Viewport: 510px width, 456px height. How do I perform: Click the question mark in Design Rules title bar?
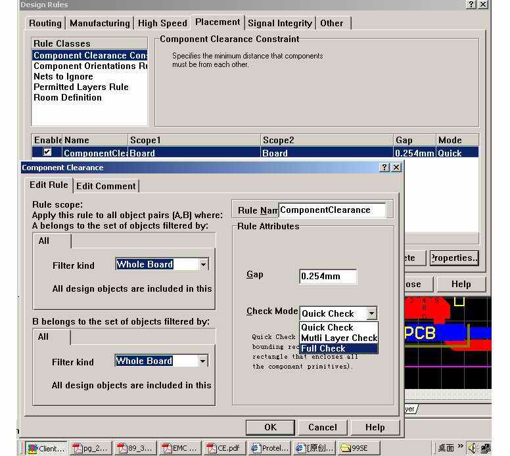[471, 4]
